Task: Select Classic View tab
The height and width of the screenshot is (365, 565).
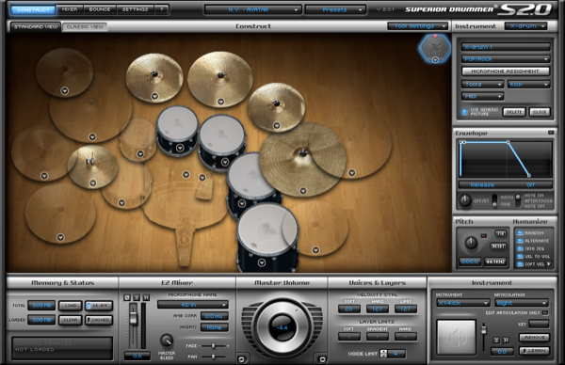Action: click(85, 27)
